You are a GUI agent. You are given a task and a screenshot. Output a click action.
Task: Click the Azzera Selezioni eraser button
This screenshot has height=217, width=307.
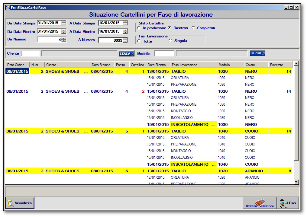point(260,203)
